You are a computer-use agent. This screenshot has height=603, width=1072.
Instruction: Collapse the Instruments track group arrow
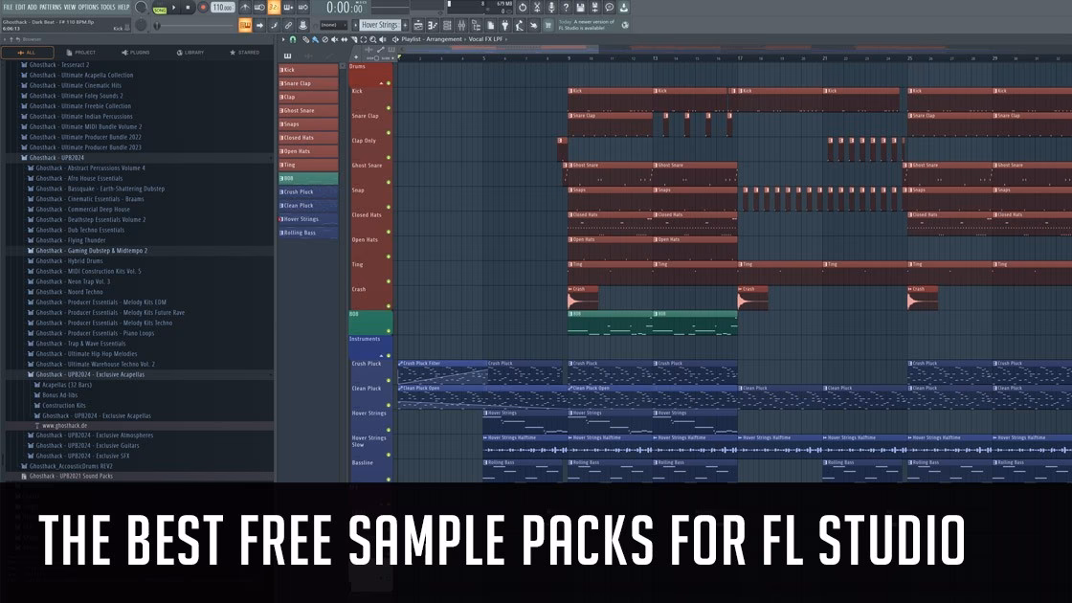click(x=382, y=356)
